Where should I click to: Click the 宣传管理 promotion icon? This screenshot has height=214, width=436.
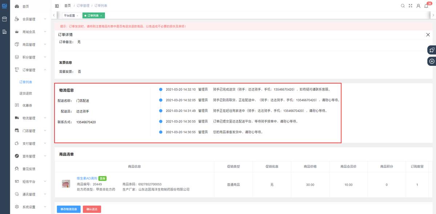click(x=17, y=156)
